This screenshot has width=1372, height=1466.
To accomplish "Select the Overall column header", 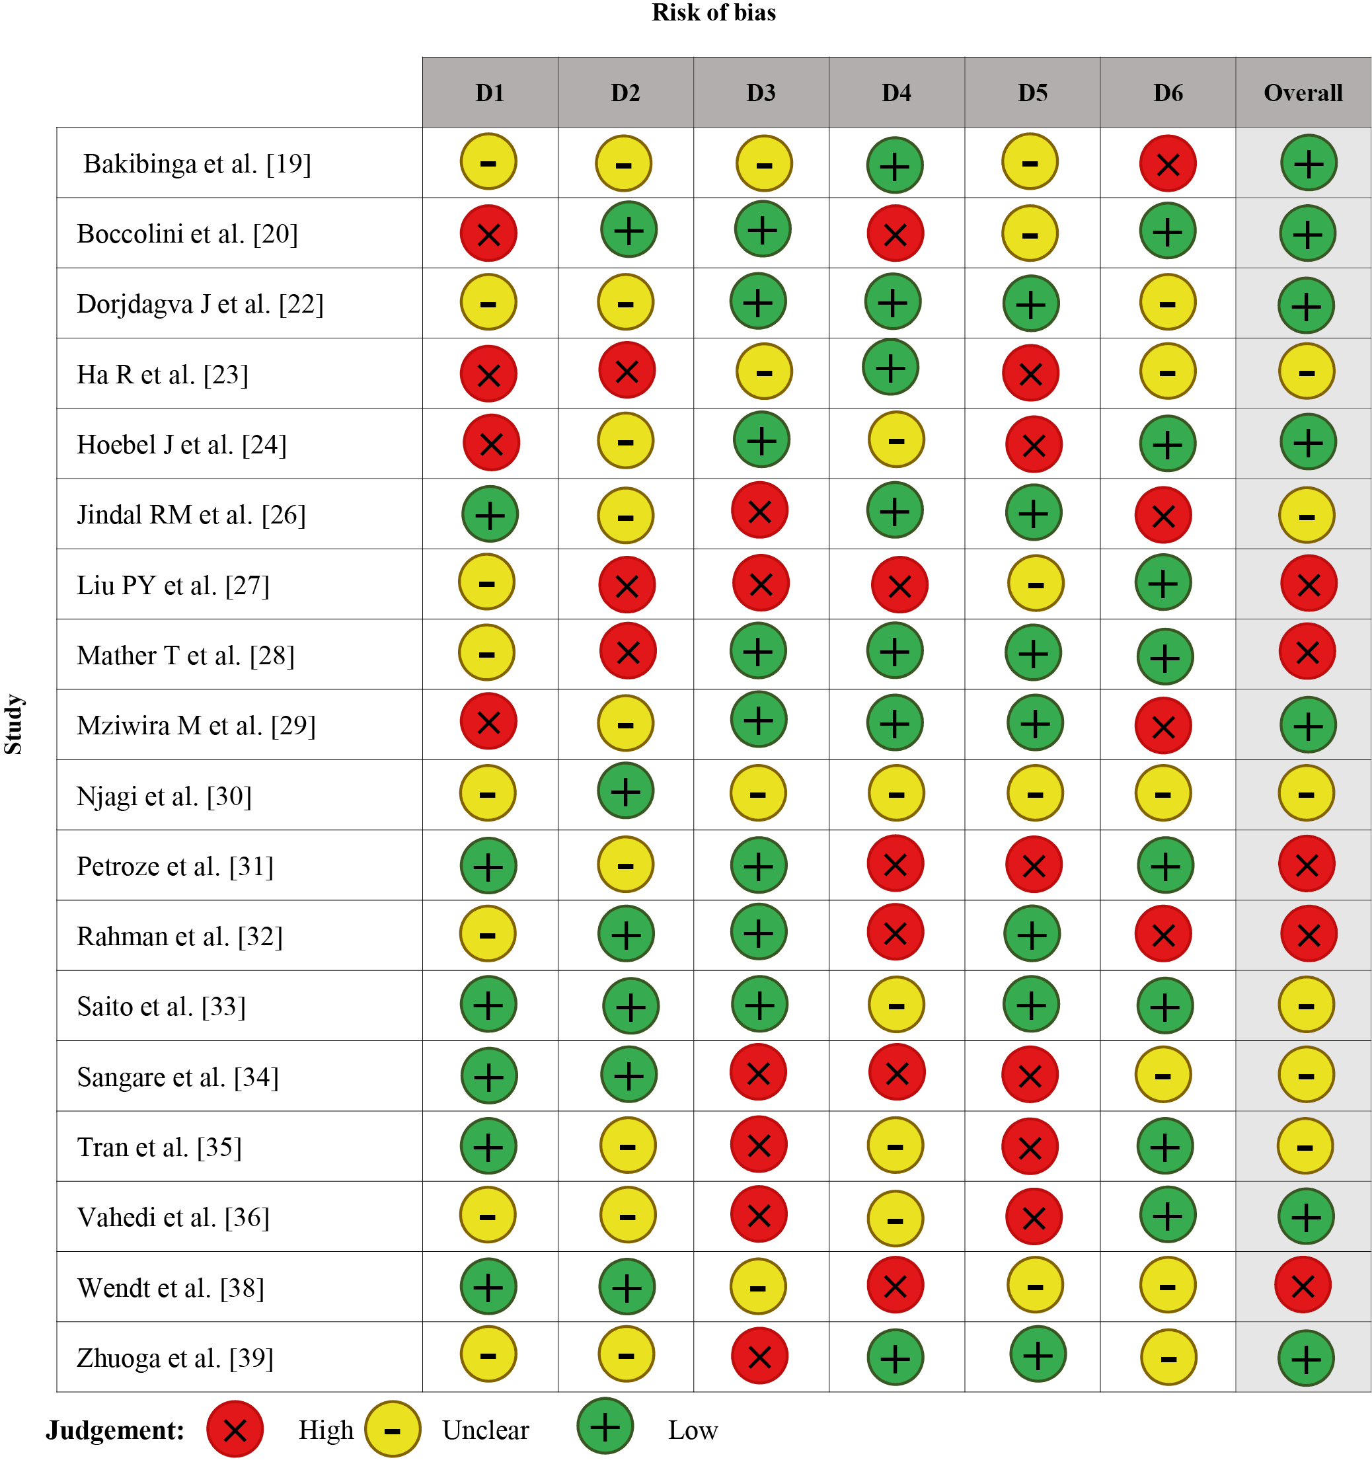I will pos(1303,93).
